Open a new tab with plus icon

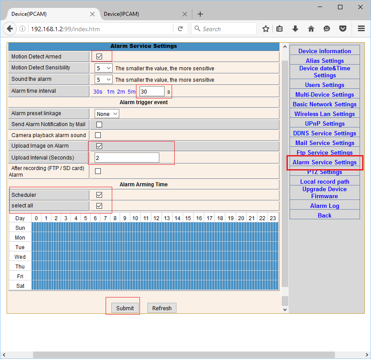[x=200, y=14]
